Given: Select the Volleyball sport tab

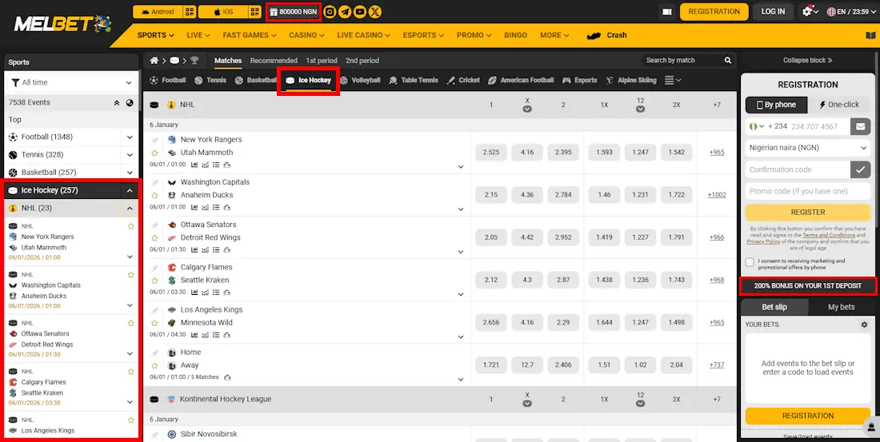Looking at the screenshot, I should 360,80.
